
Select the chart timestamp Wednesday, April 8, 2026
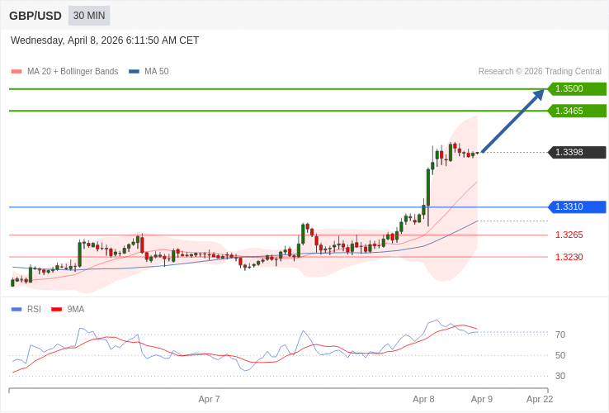click(x=105, y=40)
